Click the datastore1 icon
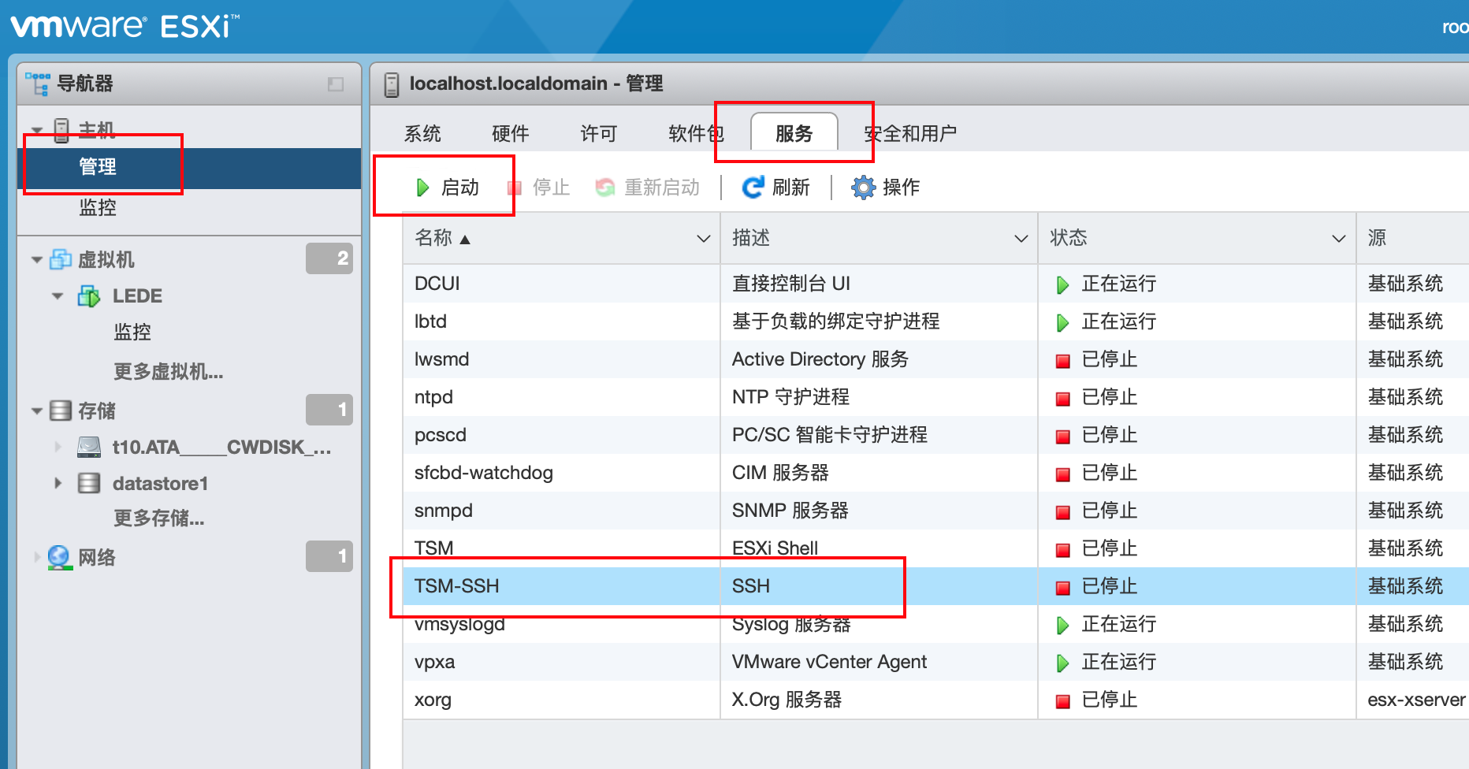Viewport: 1469px width, 769px height. [x=89, y=483]
